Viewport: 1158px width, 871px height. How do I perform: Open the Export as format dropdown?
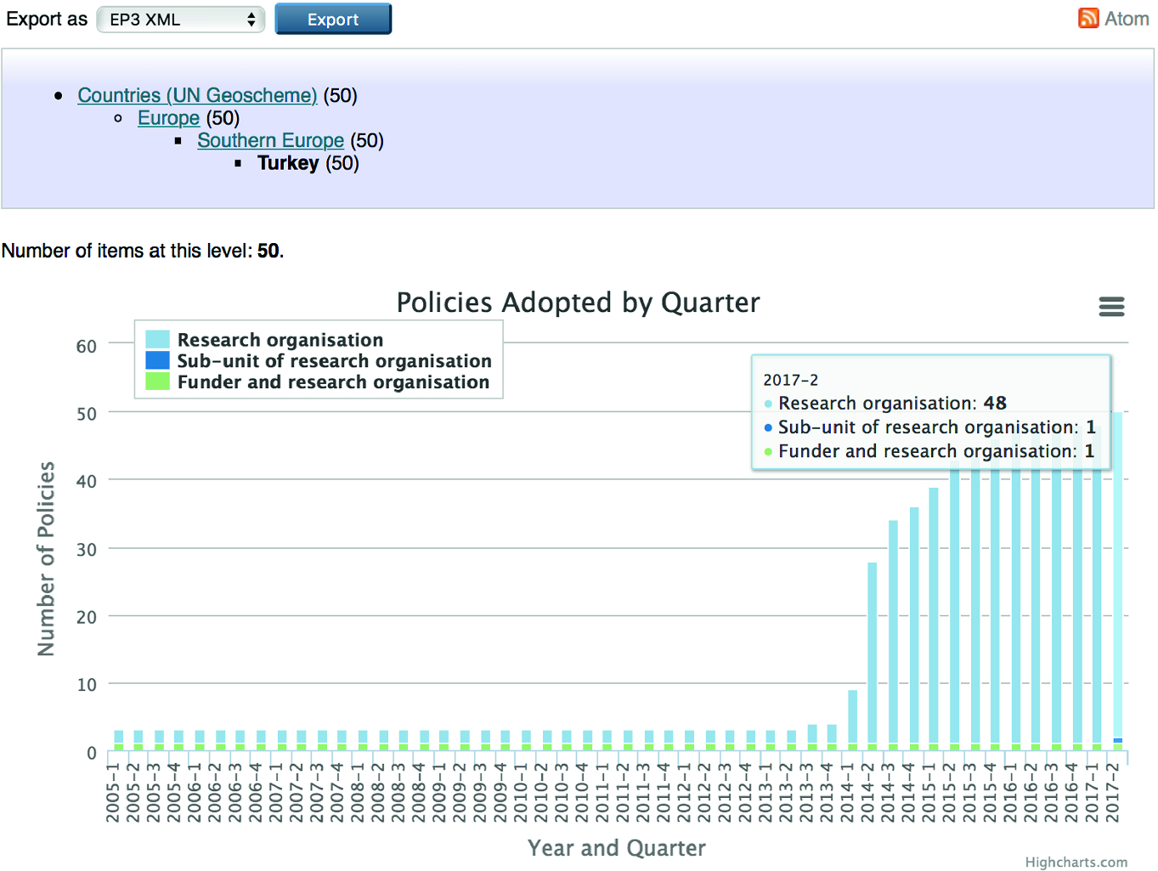pyautogui.click(x=181, y=20)
